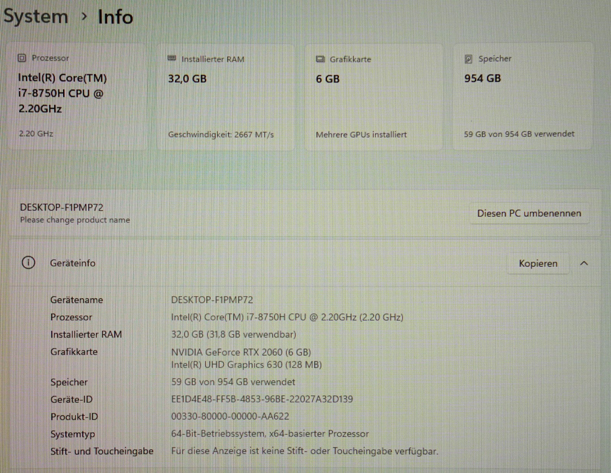Click the Speicher drive icon
This screenshot has height=473, width=611.
(468, 59)
